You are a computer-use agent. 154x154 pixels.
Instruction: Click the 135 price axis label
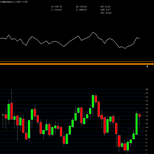click(x=147, y=101)
